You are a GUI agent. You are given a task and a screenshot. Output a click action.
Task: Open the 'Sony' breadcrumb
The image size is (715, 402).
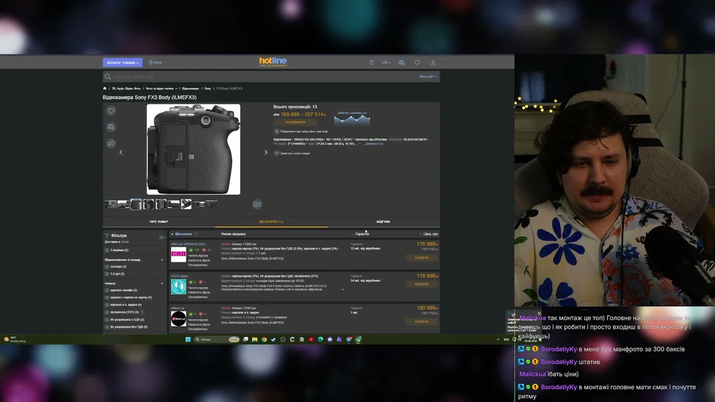click(207, 88)
